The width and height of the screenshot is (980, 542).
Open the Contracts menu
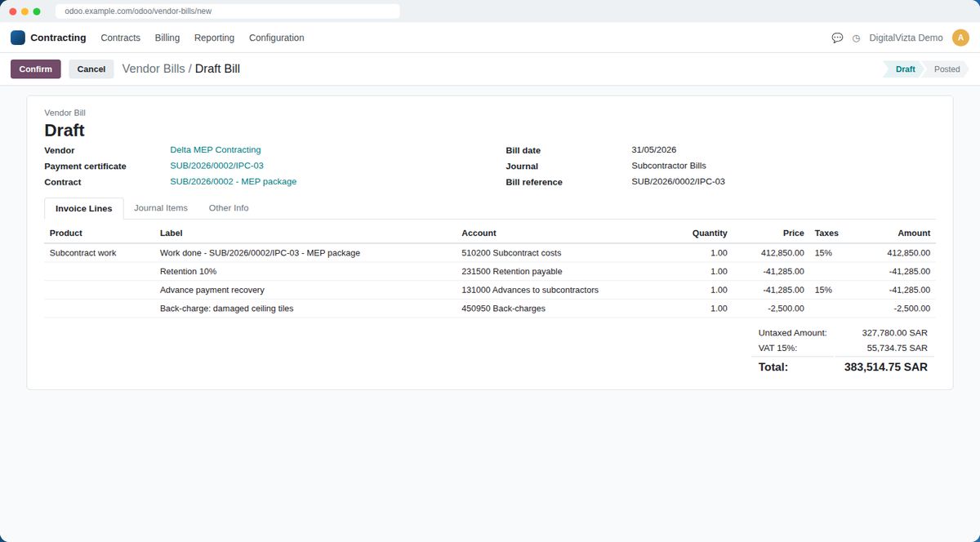[121, 38]
